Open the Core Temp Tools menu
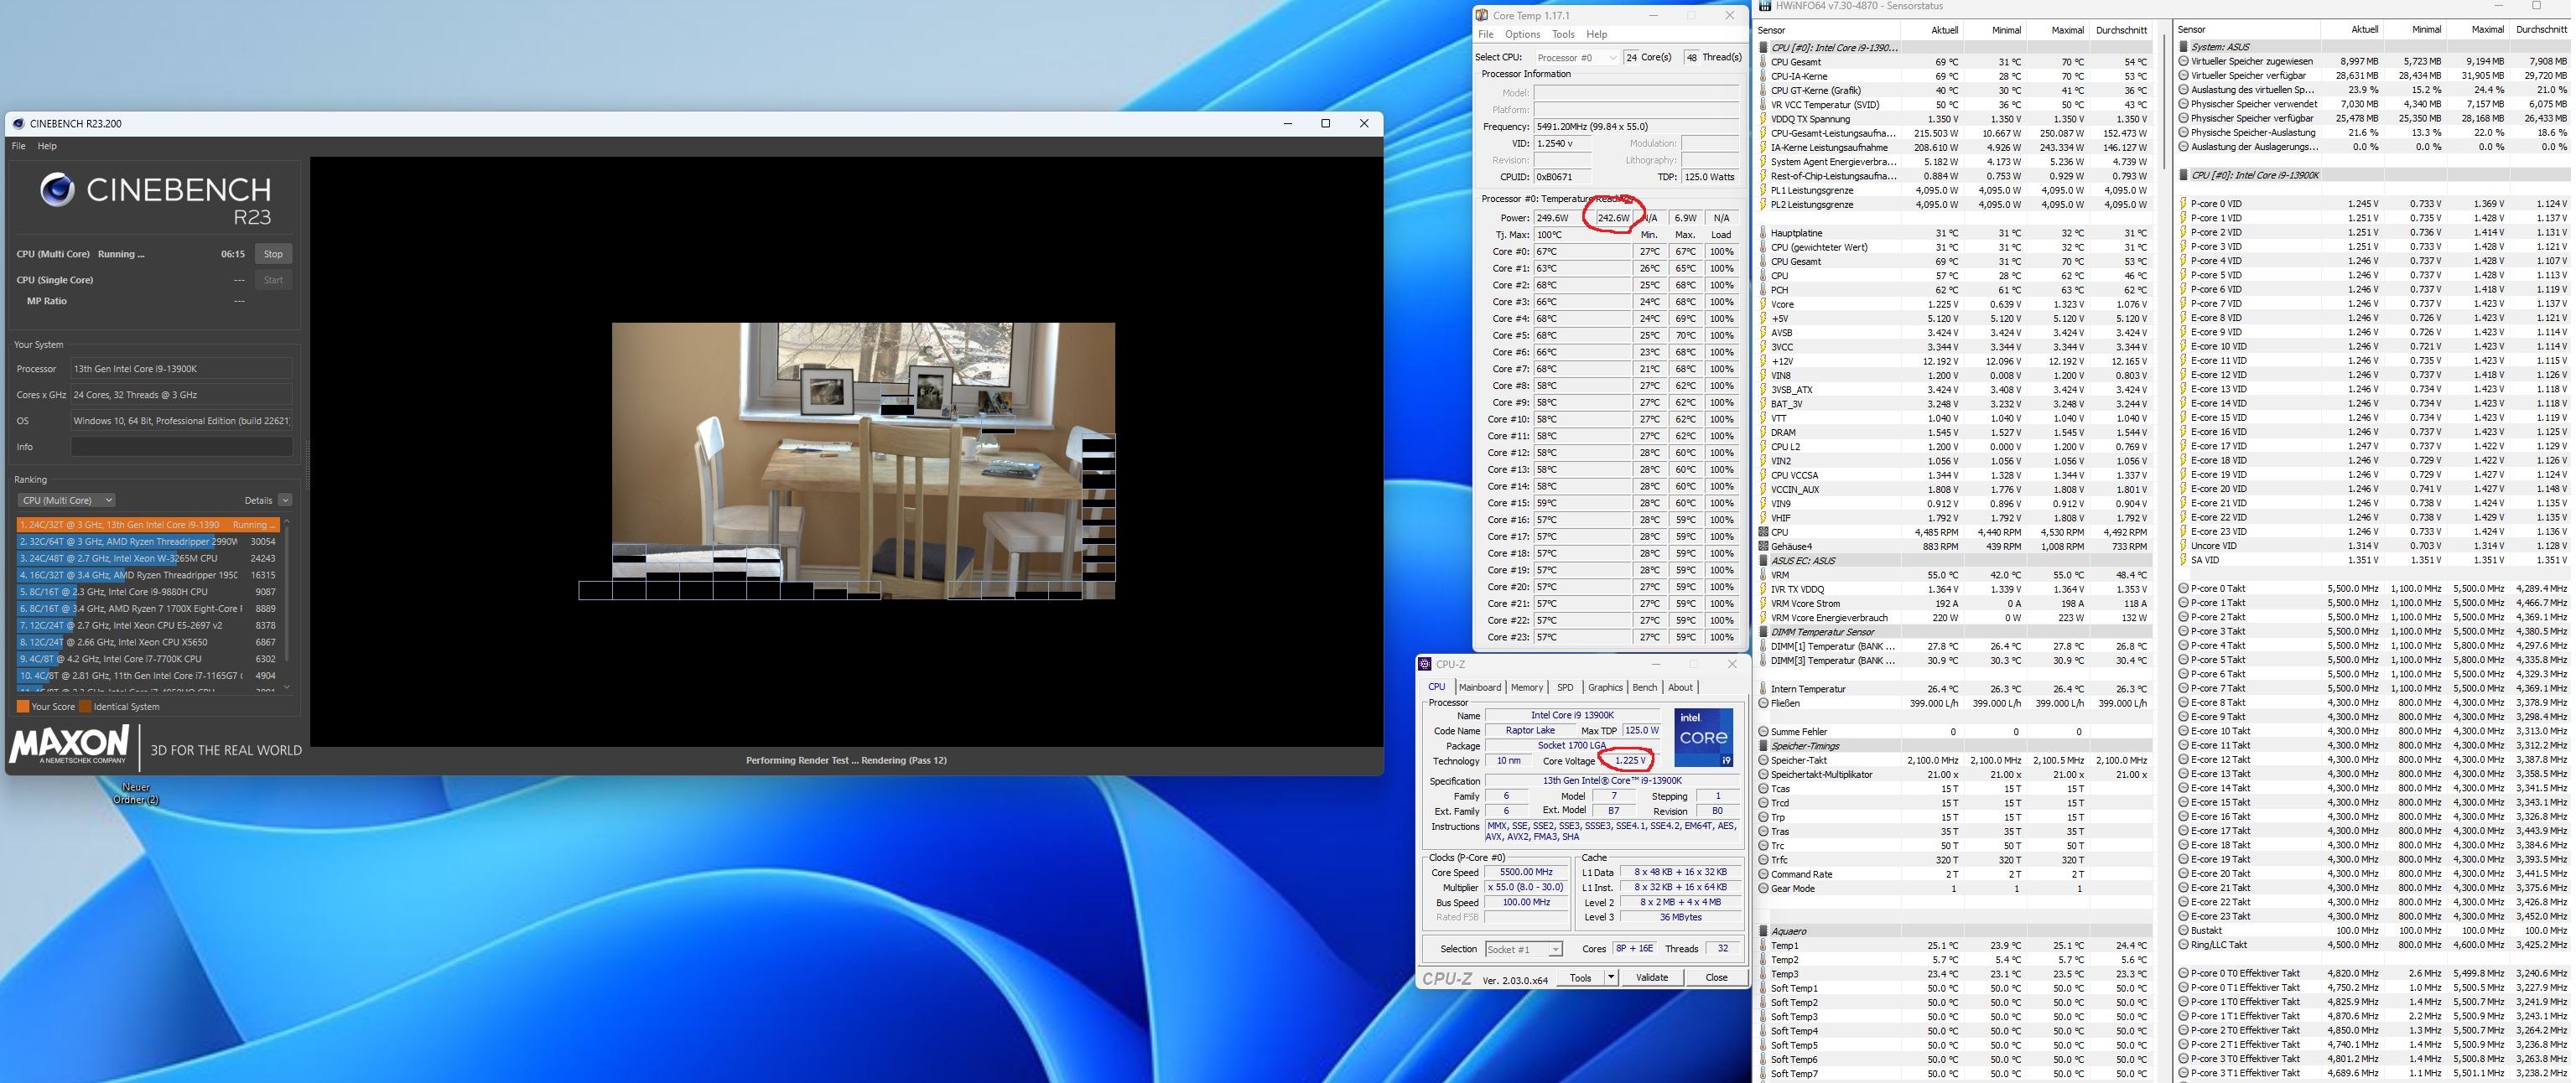 pos(1563,34)
